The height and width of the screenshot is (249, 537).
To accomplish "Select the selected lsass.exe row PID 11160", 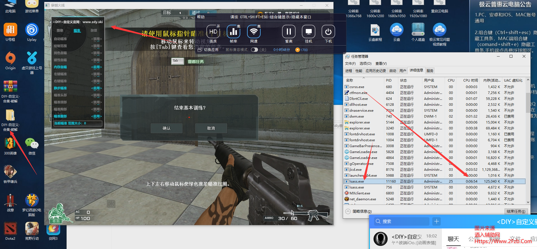I will [x=434, y=181].
